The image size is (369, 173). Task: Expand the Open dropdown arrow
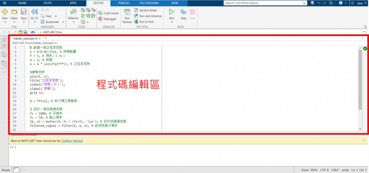(x=14, y=22)
